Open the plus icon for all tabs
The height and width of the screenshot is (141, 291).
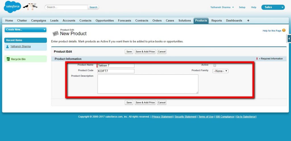pyautogui.click(x=248, y=20)
